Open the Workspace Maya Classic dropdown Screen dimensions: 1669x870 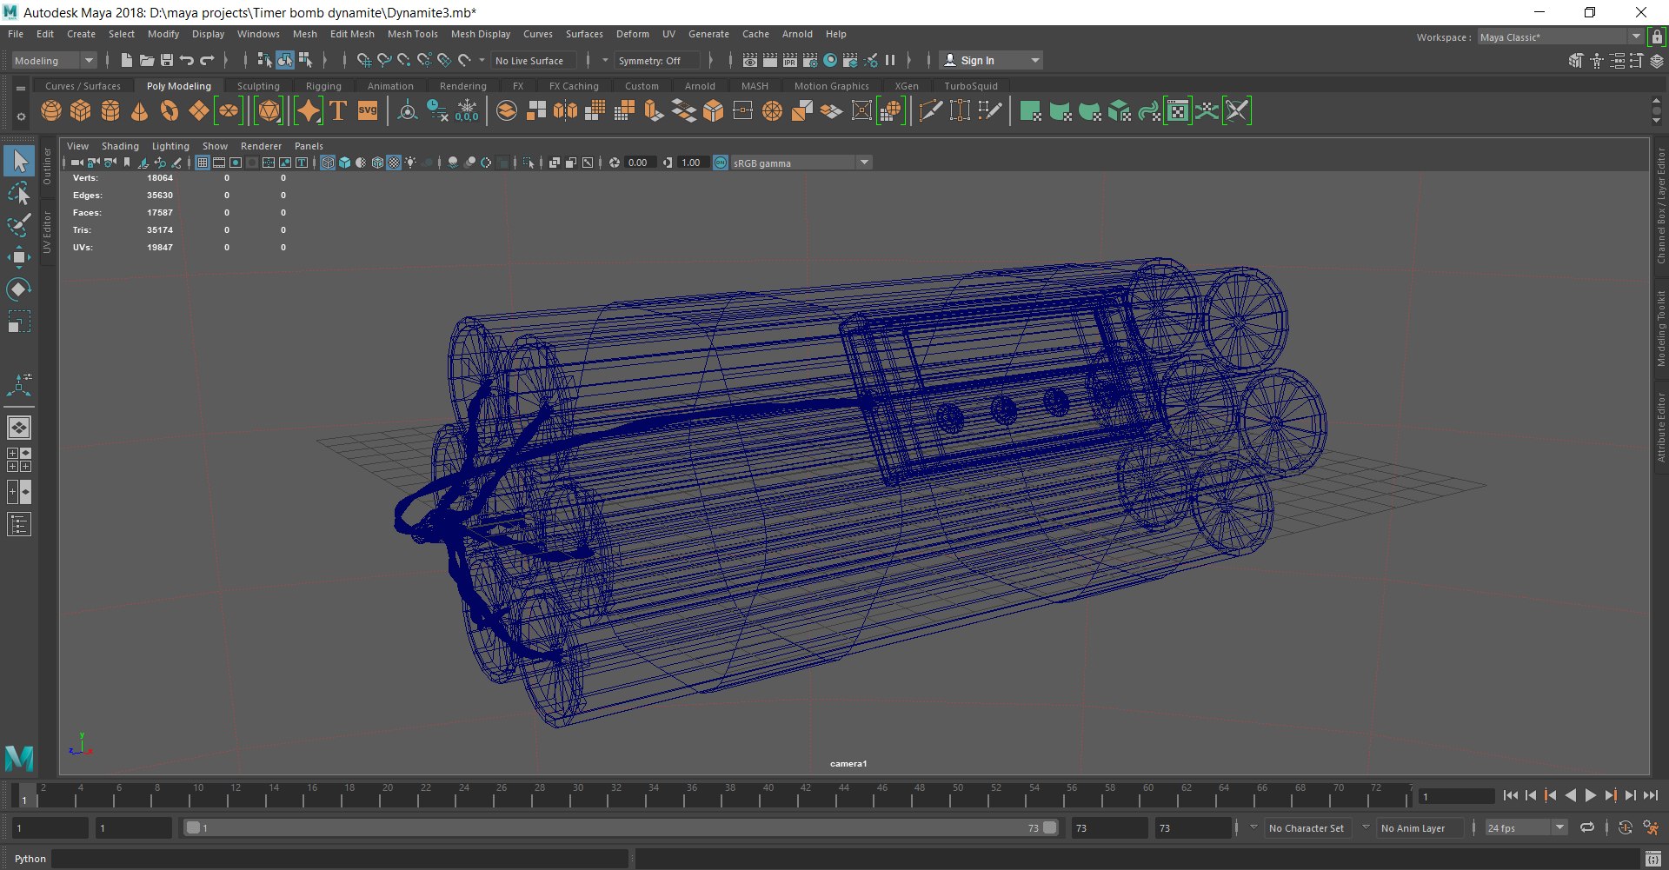(x=1560, y=37)
